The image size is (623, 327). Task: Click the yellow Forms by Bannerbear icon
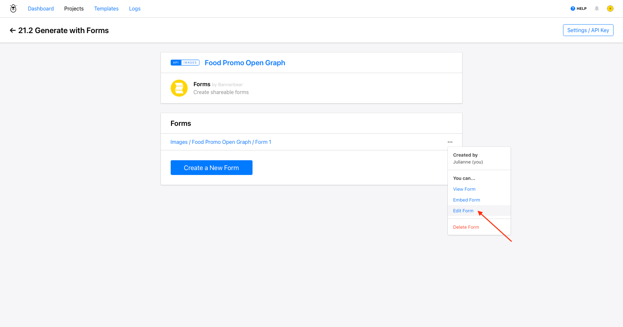179,88
